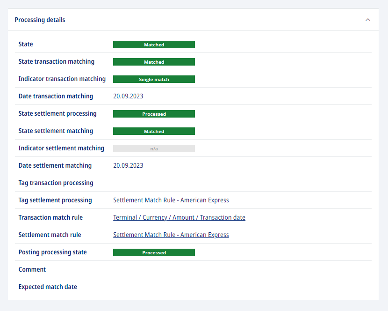
Task: Click the Indicator settlement matching label
Action: pos(61,148)
